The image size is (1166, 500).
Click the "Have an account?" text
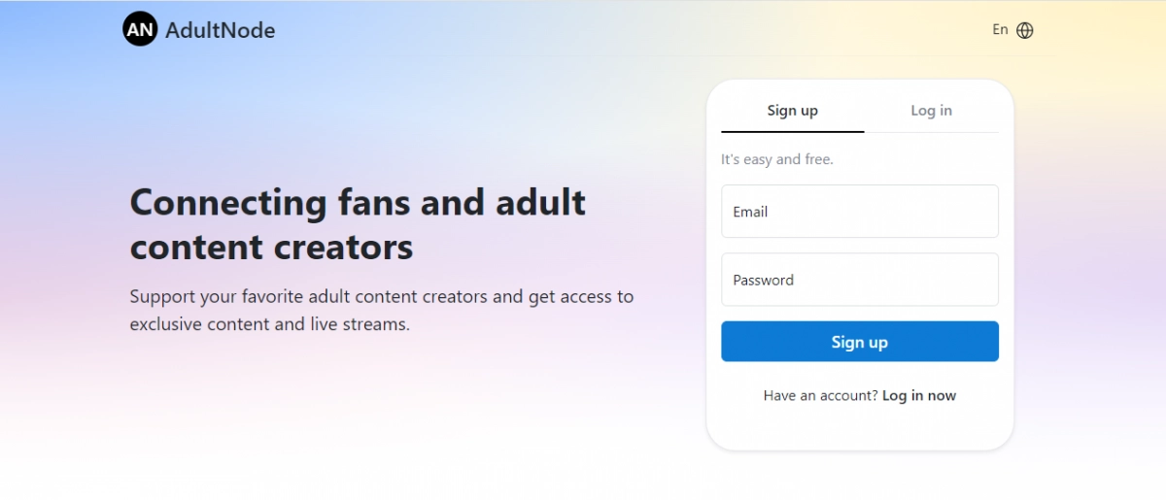[x=820, y=396]
